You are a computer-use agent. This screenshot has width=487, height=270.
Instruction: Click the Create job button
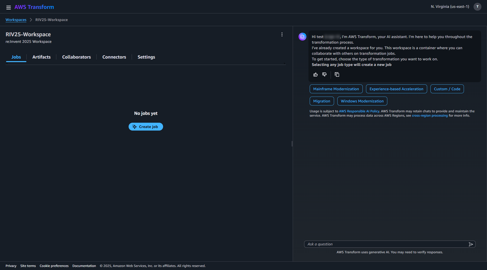[x=146, y=127]
